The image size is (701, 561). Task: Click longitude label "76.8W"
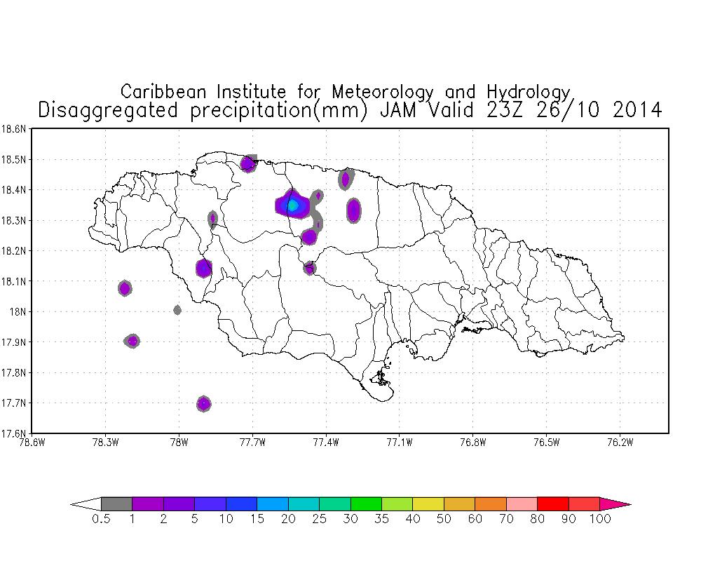[x=473, y=443]
